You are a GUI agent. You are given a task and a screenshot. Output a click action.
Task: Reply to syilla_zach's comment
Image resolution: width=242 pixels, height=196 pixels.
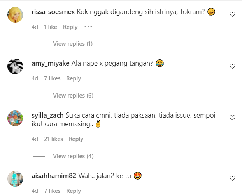coord(76,139)
